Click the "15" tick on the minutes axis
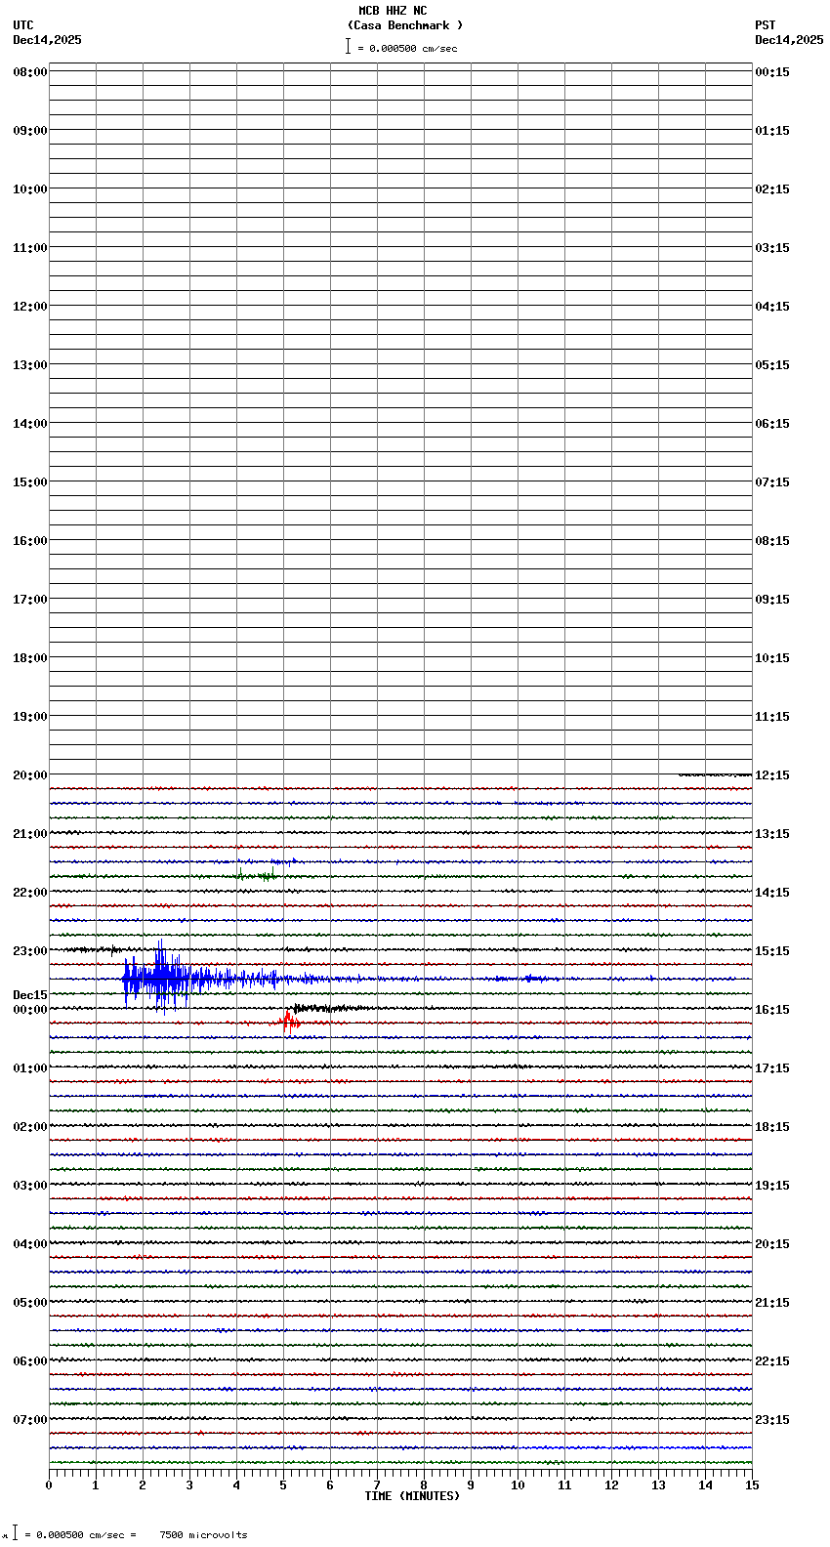This screenshot has width=830, height=1547. click(x=752, y=1485)
